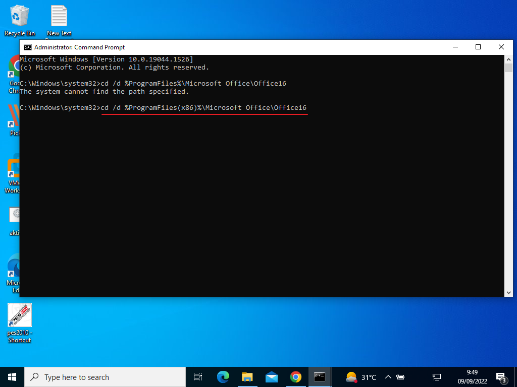Click the 'Administrator: Command Prompt' title text
Screen dimensions: 517x387
[79, 47]
